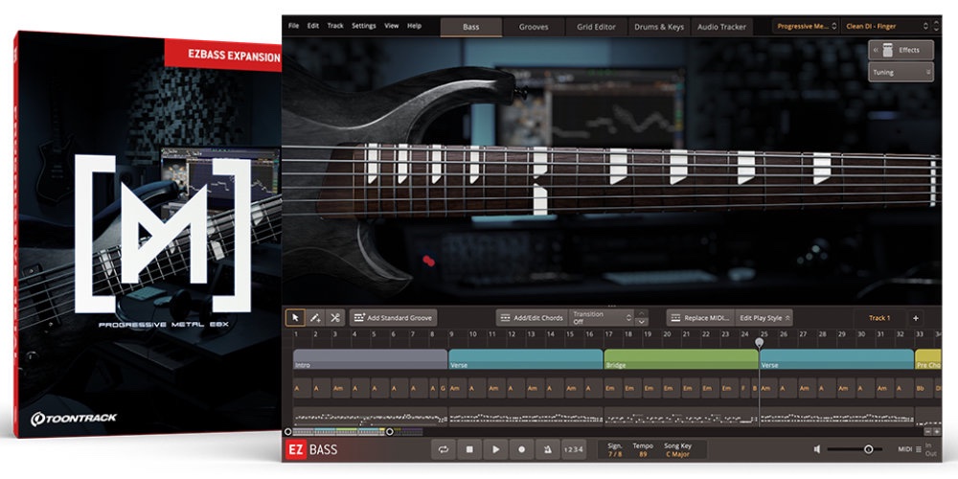Image resolution: width=958 pixels, height=479 pixels.
Task: Click the Add/Edit Chords button
Action: [532, 317]
